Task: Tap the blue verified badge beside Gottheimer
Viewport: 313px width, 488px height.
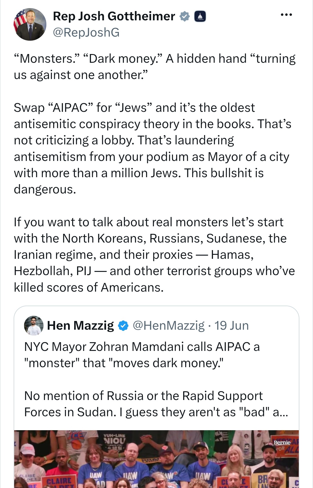Action: point(185,17)
